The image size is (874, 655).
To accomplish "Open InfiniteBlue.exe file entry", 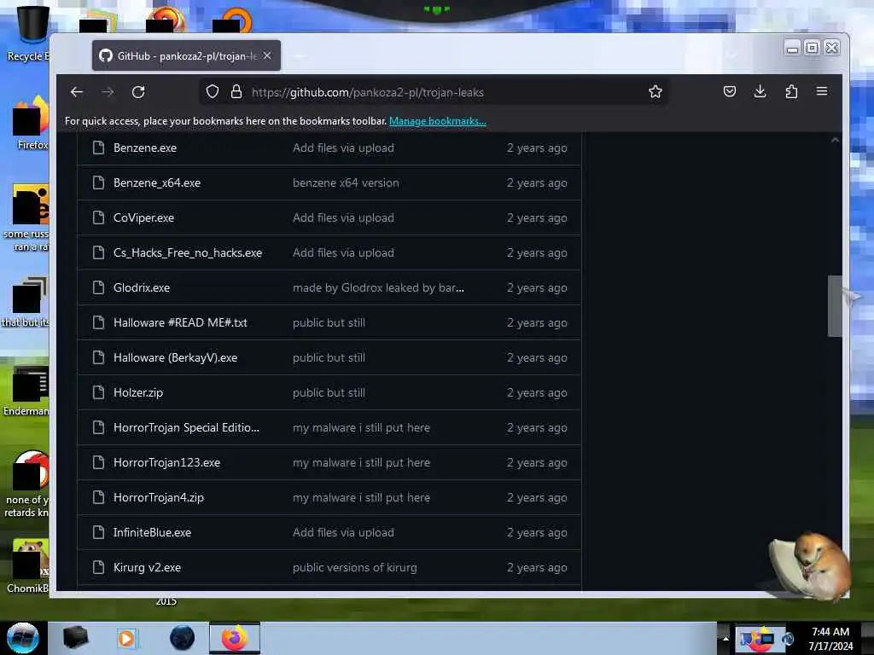I will pyautogui.click(x=152, y=533).
